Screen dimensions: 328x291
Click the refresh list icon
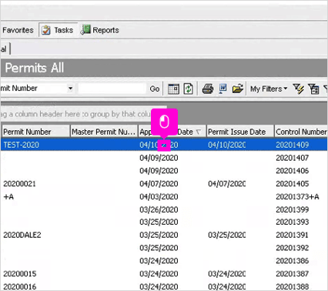(189, 89)
